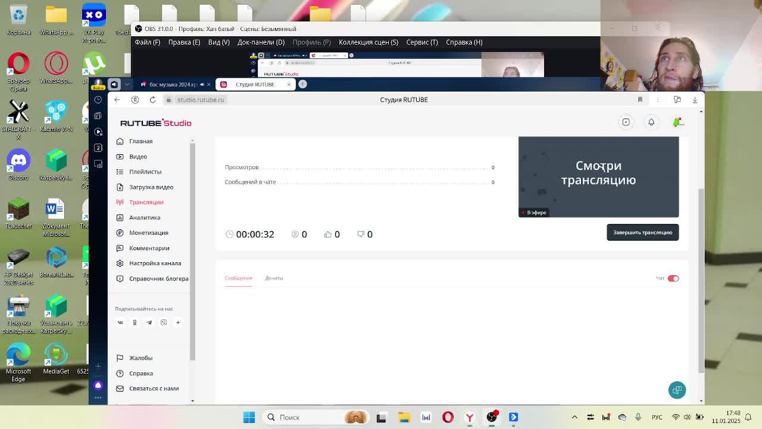Select Трансляции in the sidebar
762x429 pixels.
(x=146, y=202)
